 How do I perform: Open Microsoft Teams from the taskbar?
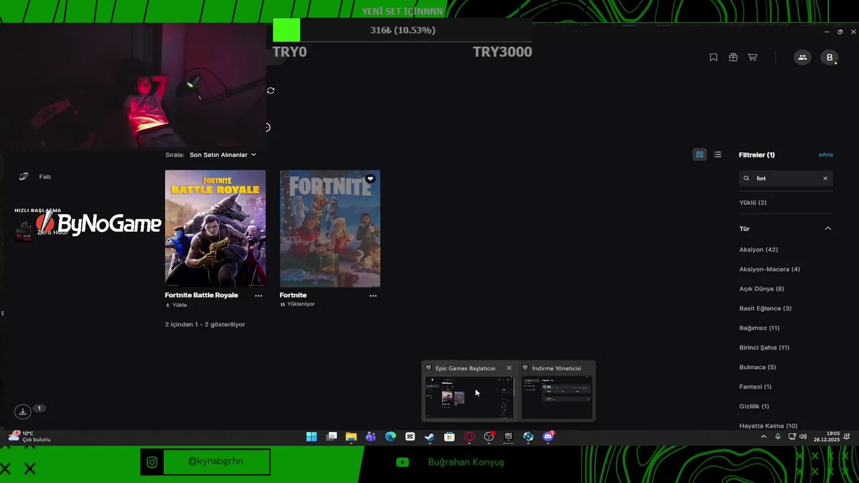pos(370,437)
